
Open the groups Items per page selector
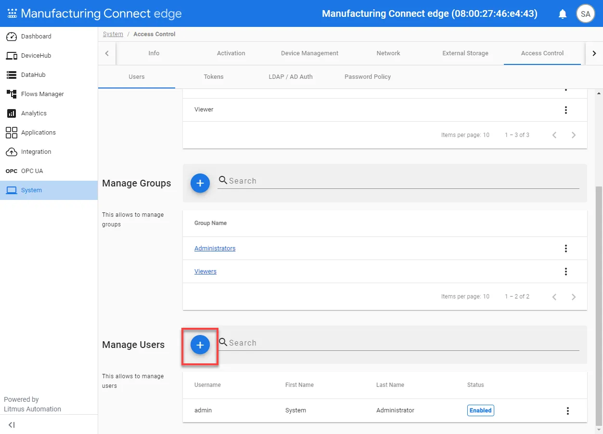coord(486,297)
